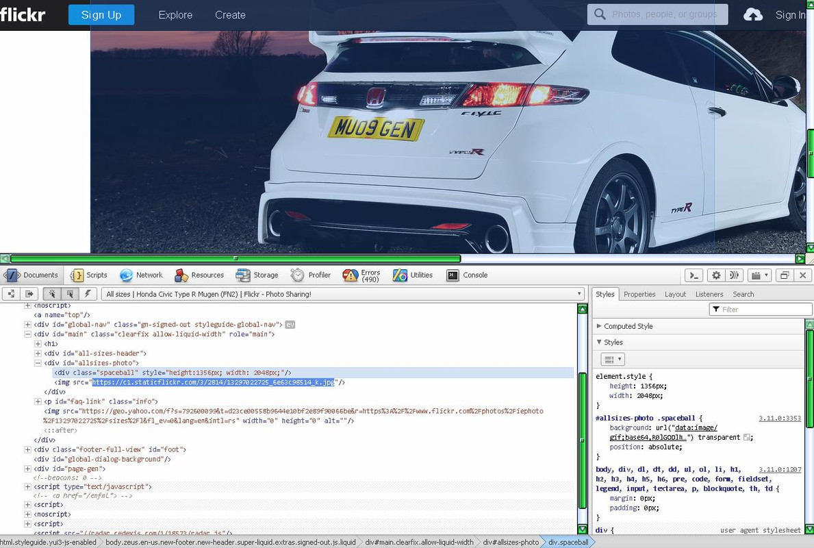Expand the footer-full-view div
The image size is (814, 548).
click(x=27, y=449)
